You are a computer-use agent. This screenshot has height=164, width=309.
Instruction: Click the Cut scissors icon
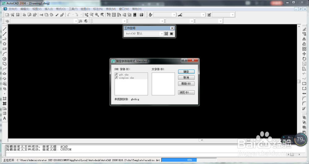[41, 15]
